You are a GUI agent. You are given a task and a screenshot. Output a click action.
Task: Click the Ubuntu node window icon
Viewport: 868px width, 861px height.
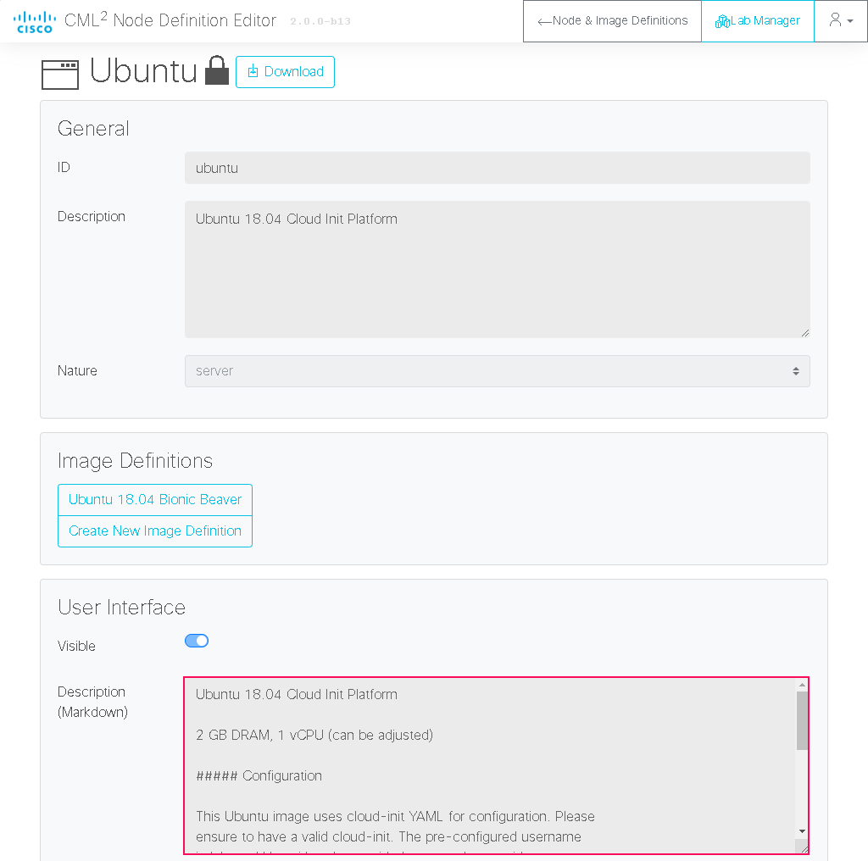[x=60, y=75]
